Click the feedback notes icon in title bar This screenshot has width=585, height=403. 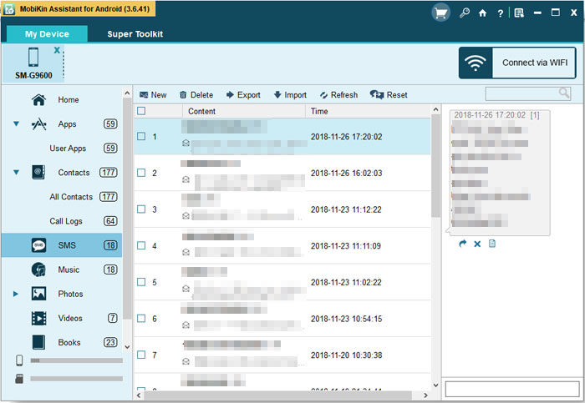pos(519,13)
